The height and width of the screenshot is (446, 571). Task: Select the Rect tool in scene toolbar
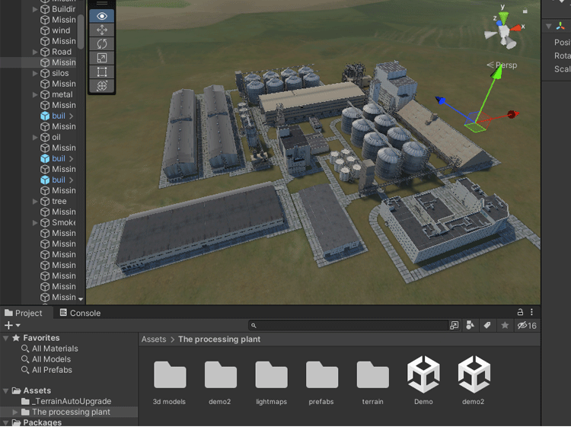coord(103,72)
